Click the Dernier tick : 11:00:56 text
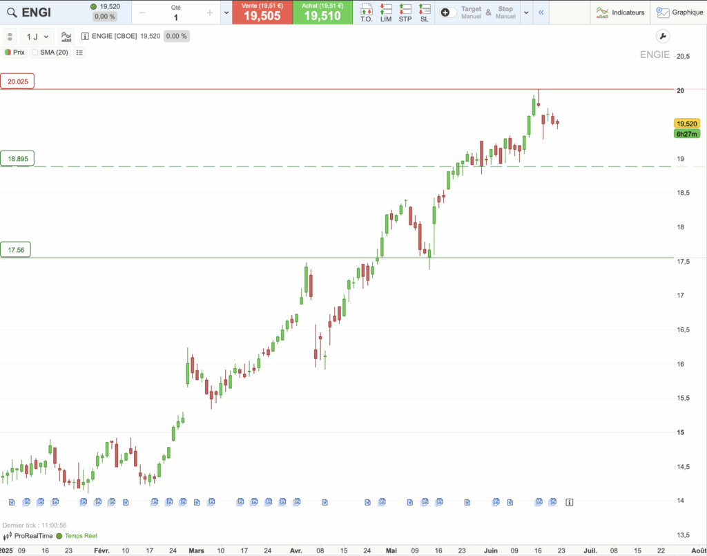The width and height of the screenshot is (707, 556). coord(35,526)
